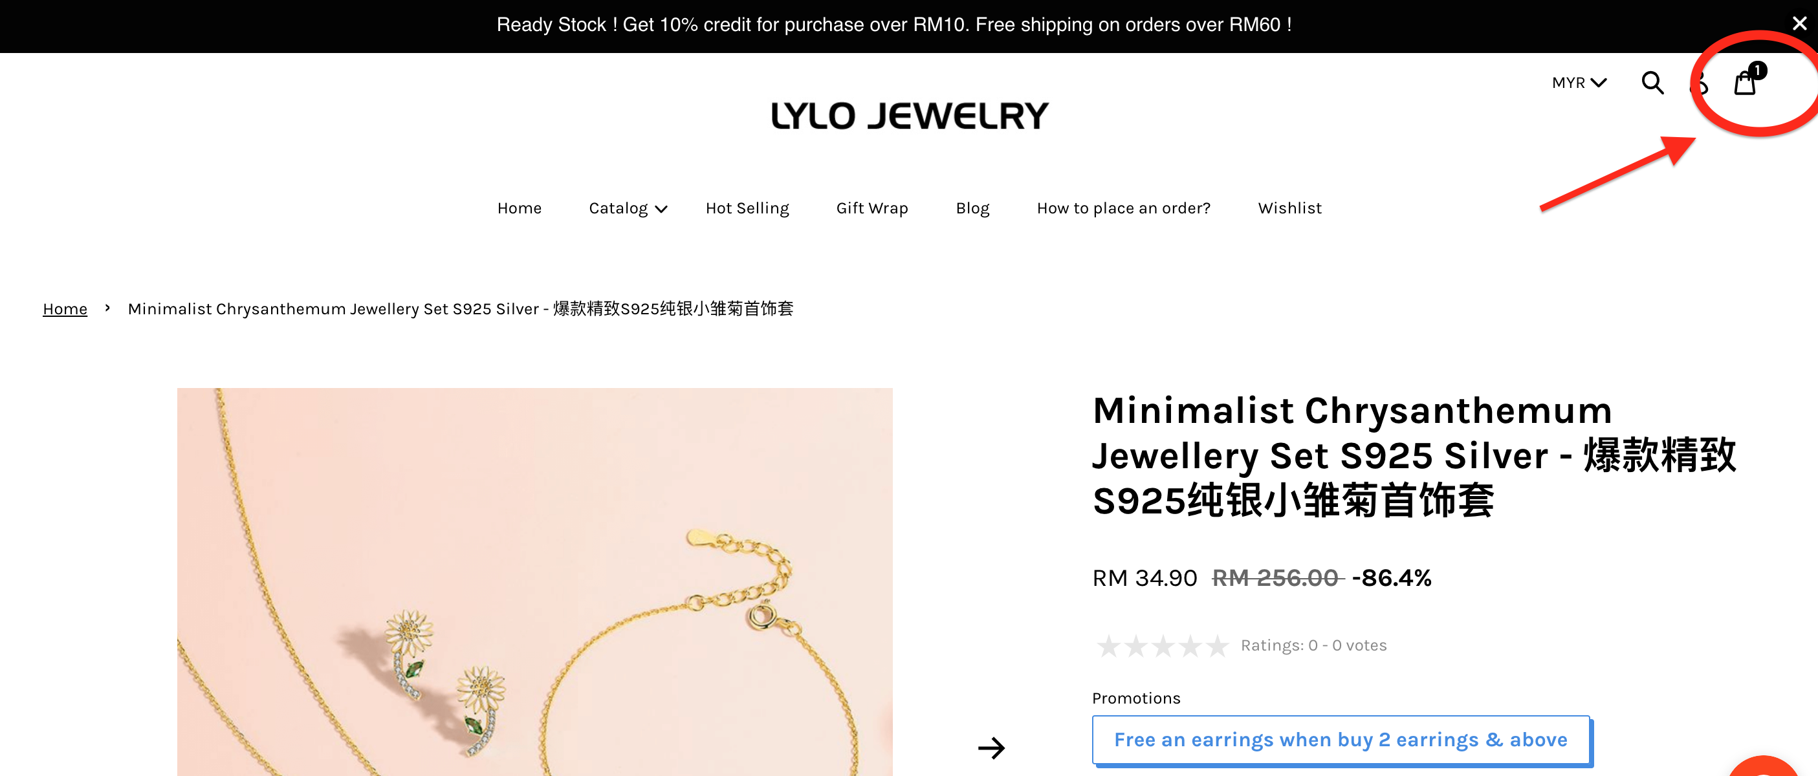
Task: Visit the Blog page
Action: (x=972, y=208)
